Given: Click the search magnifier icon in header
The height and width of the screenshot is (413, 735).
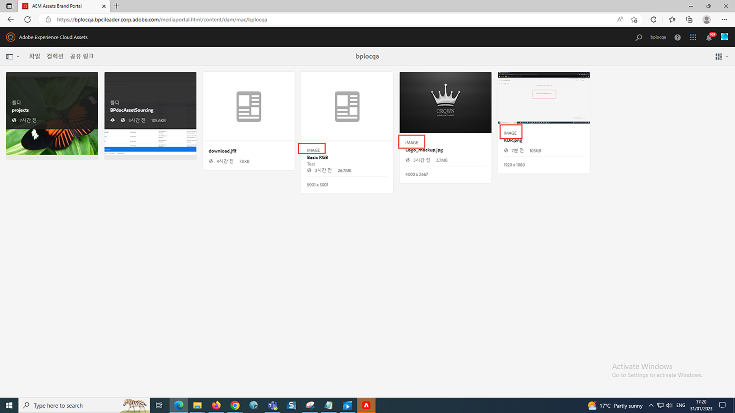Looking at the screenshot, I should [638, 37].
